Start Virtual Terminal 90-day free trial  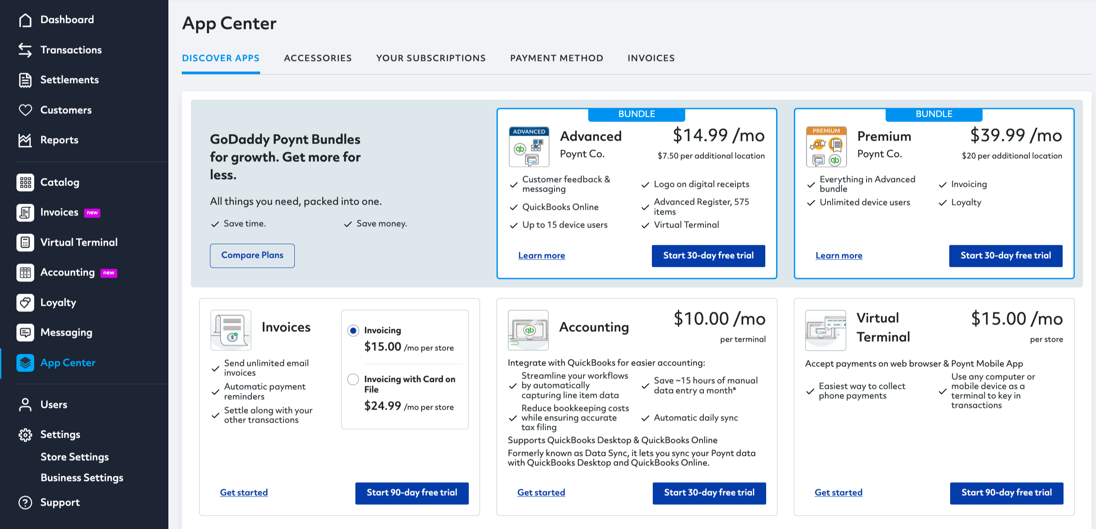coord(1007,493)
